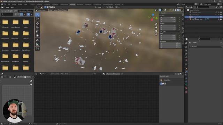Click the Open button in image editor
The width and height of the screenshot is (223, 125).
click(27, 77)
